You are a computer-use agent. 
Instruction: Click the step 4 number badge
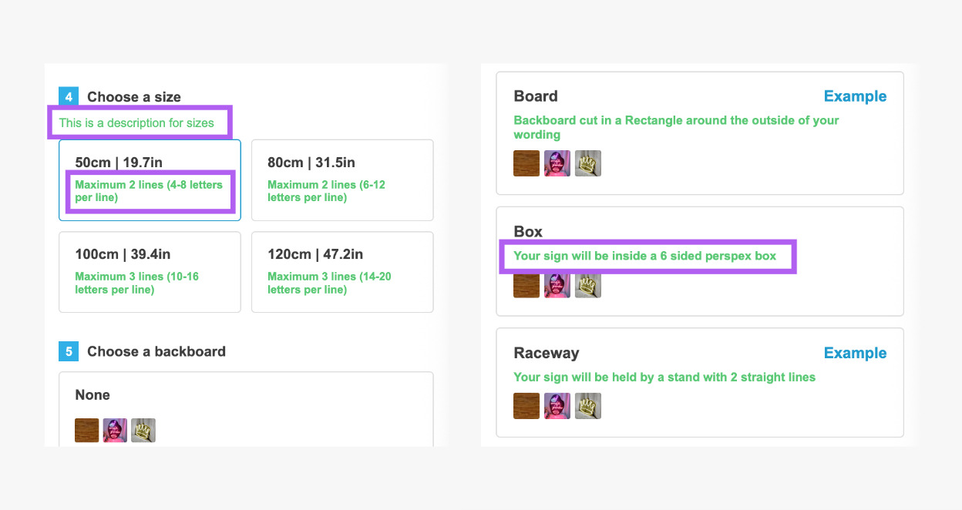pos(69,97)
